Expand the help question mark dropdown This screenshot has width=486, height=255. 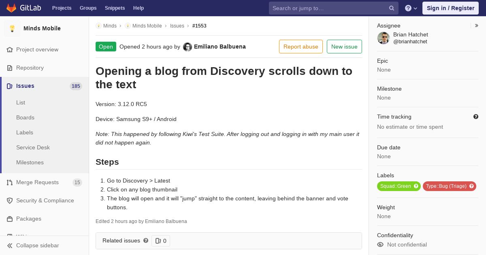point(411,8)
